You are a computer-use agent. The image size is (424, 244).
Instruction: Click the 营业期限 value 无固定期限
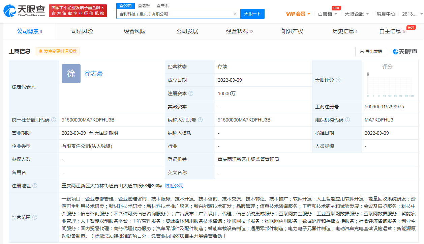click(106, 133)
